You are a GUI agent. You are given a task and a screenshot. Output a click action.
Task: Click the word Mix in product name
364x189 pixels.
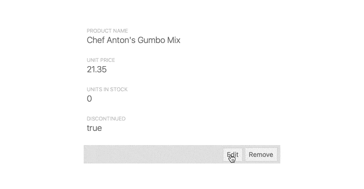click(x=173, y=40)
